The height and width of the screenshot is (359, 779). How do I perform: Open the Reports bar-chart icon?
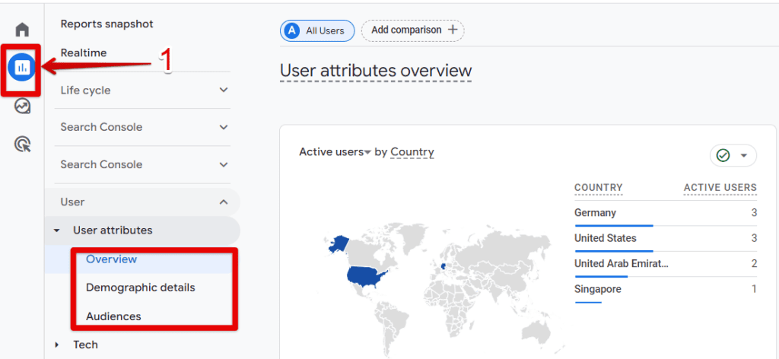tap(22, 68)
